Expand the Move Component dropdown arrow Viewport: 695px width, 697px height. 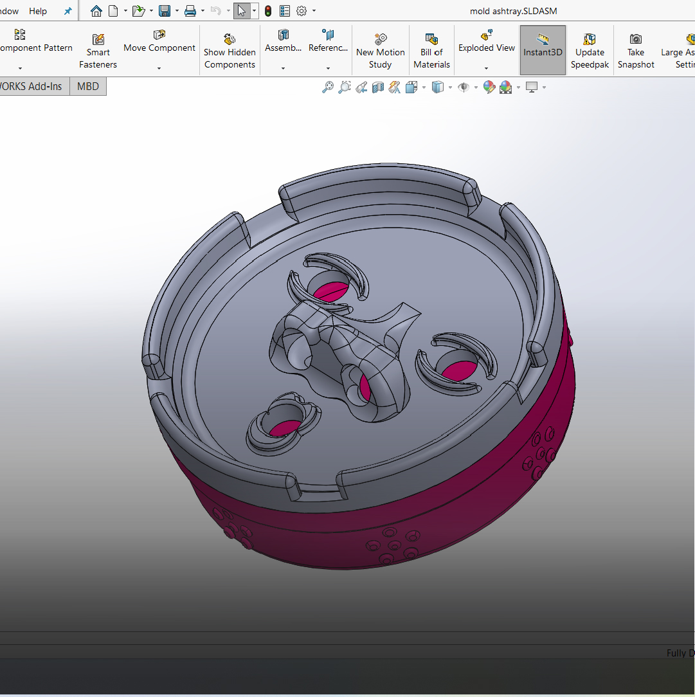pyautogui.click(x=159, y=68)
